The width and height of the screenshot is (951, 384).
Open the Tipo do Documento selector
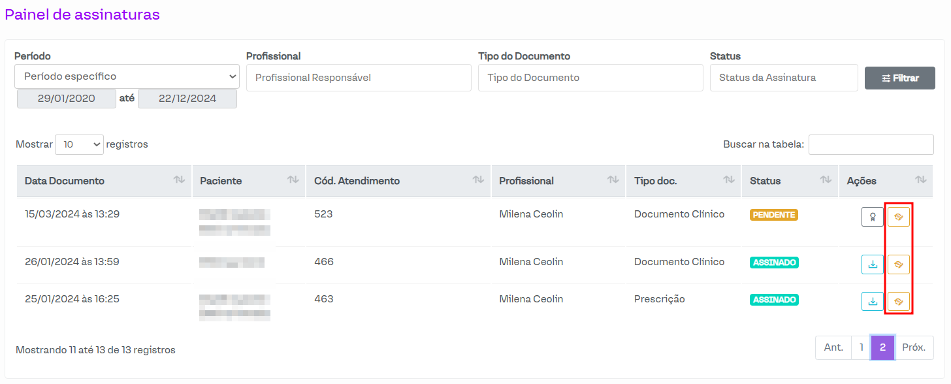coord(590,78)
